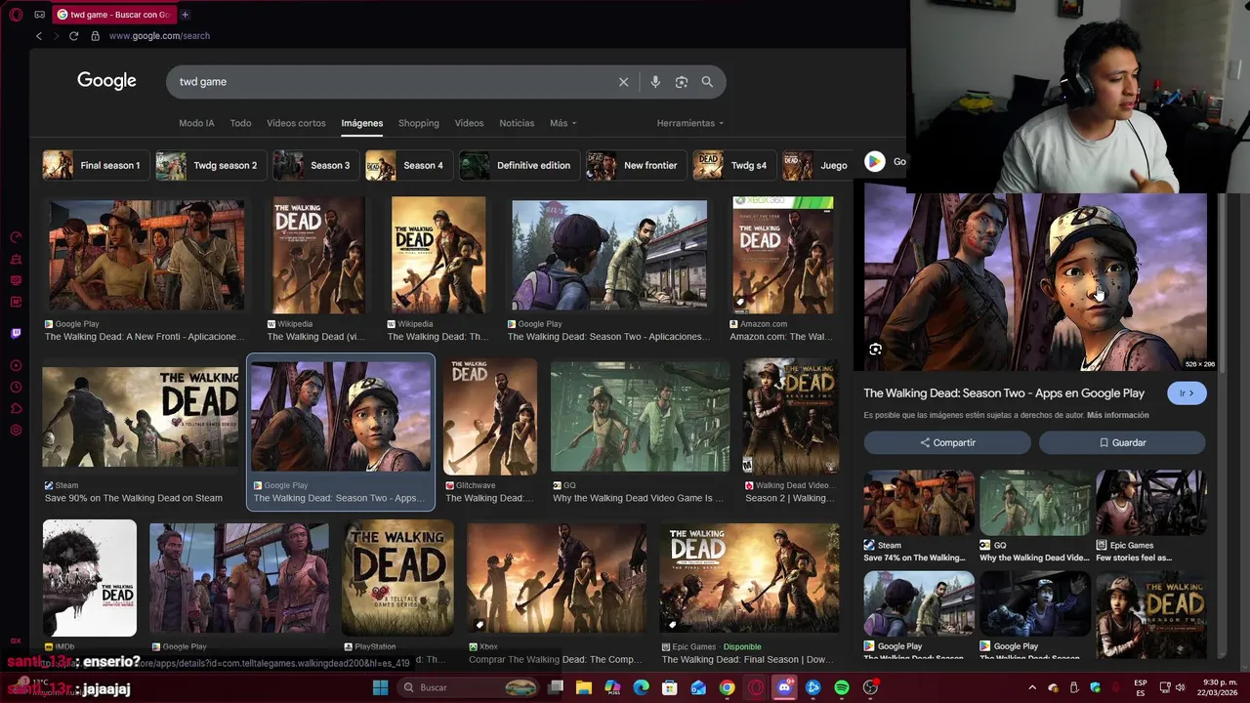This screenshot has height=703, width=1250.
Task: Expand the Más search filters dropdown
Action: click(x=562, y=123)
